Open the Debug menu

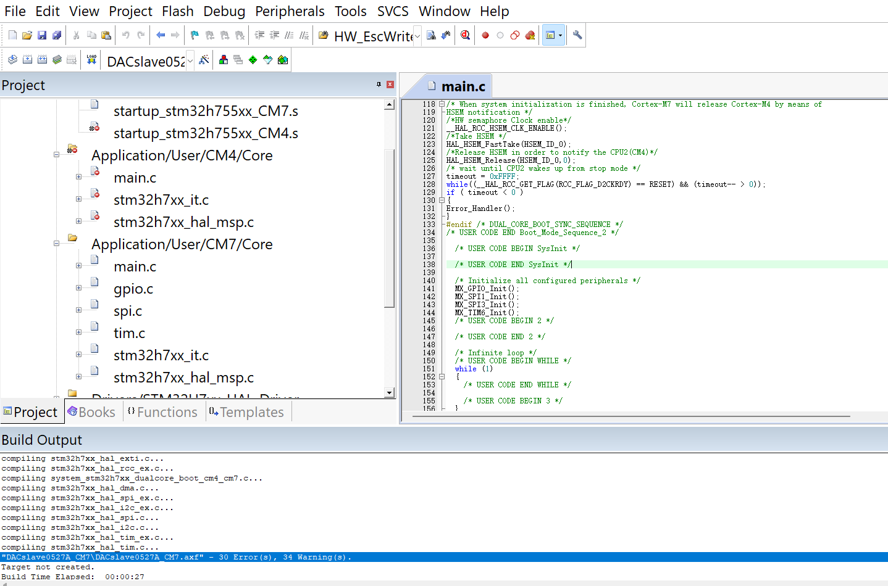(x=224, y=11)
